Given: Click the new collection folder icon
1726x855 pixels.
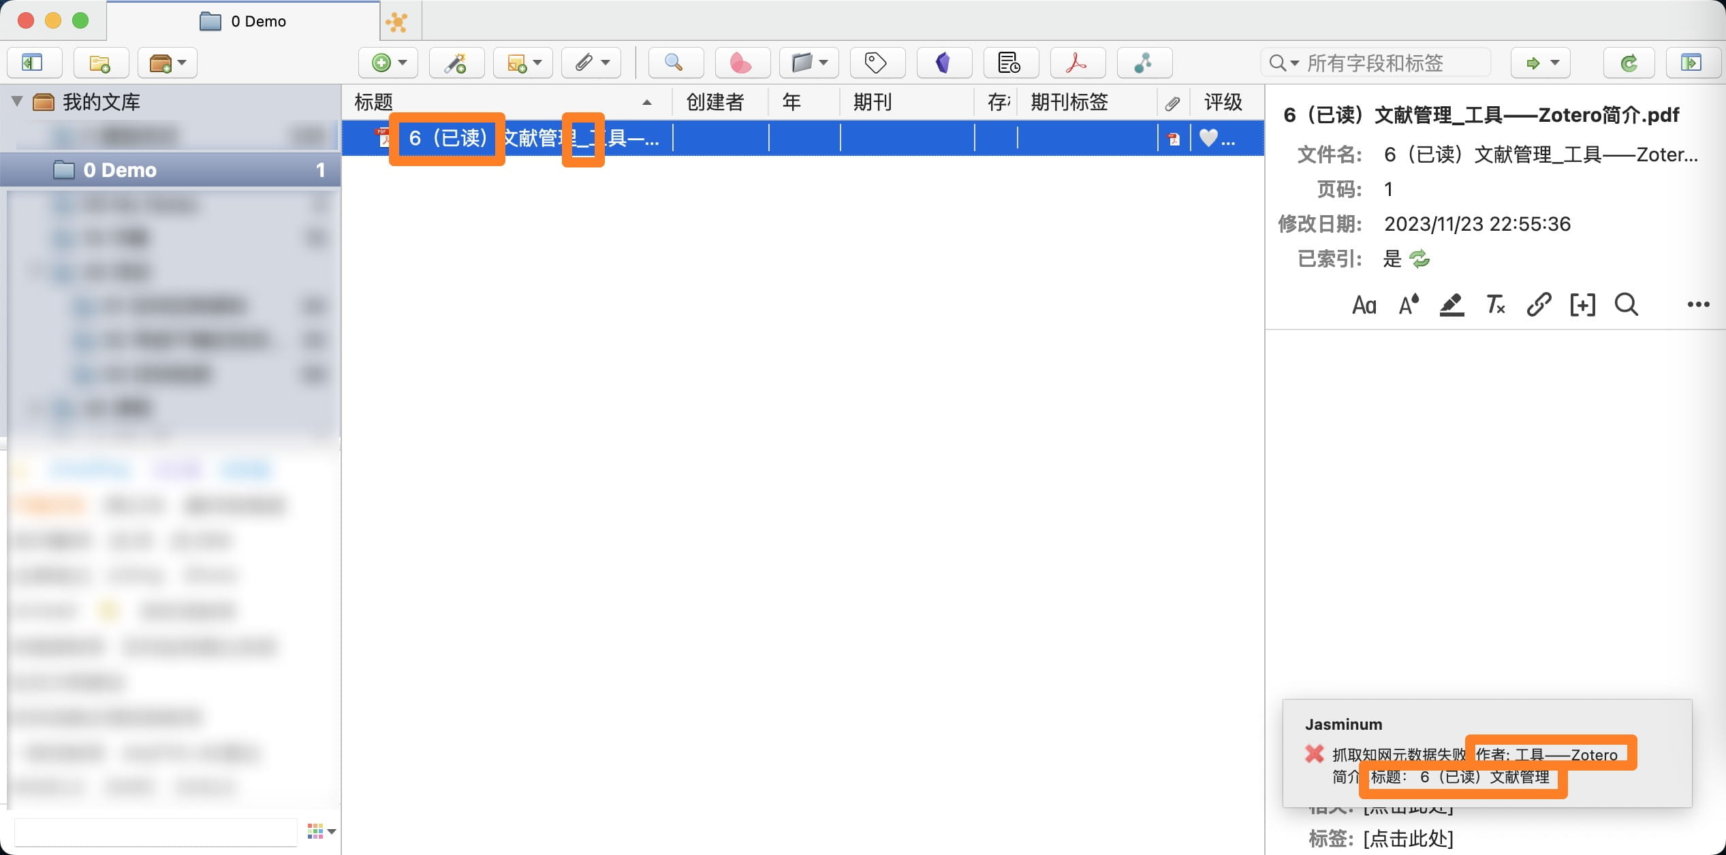Looking at the screenshot, I should coord(100,63).
